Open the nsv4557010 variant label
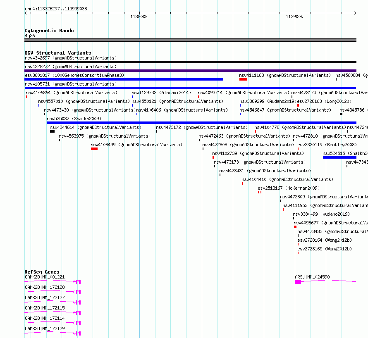Screen dimensions: 368x338 84,101
